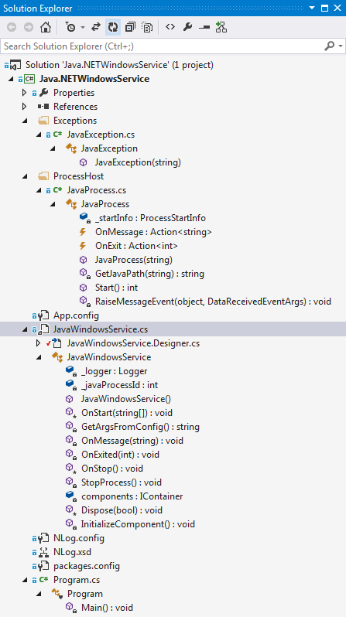Select StopProcess() : void
Image resolution: width=346 pixels, height=617 pixels.
(122, 482)
